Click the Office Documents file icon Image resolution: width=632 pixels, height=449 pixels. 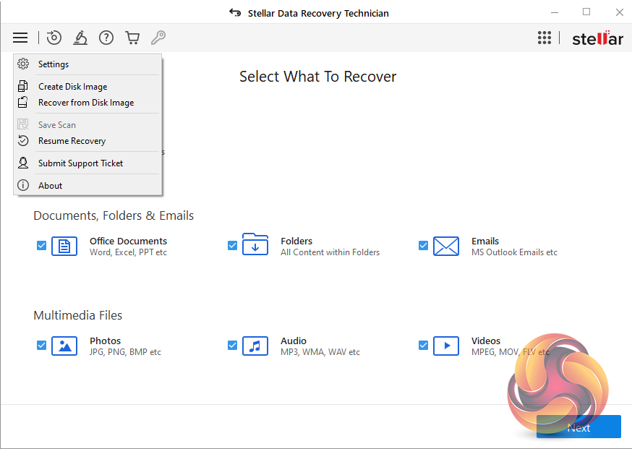(64, 246)
